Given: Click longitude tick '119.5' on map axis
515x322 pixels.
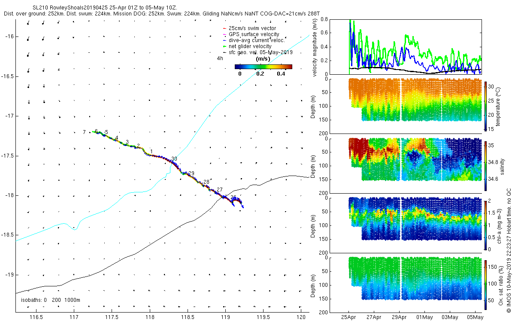Looking at the screenshot, I should pyautogui.click(x=263, y=317).
